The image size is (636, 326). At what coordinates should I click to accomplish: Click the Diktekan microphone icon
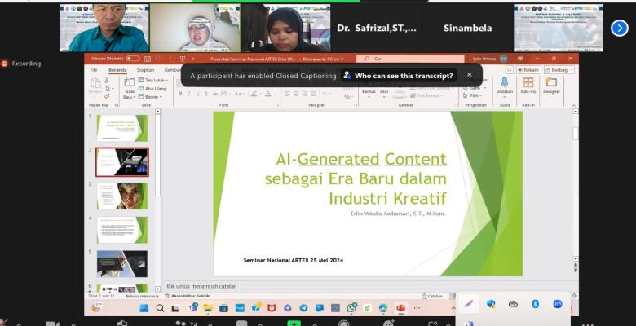[504, 83]
